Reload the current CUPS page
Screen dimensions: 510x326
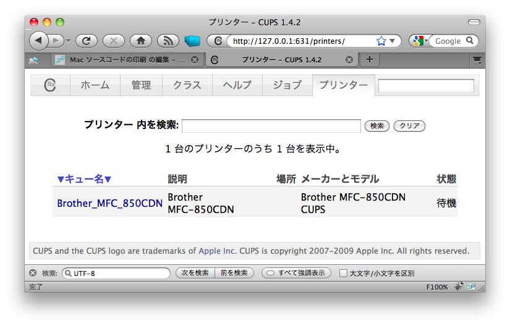pyautogui.click(x=87, y=41)
